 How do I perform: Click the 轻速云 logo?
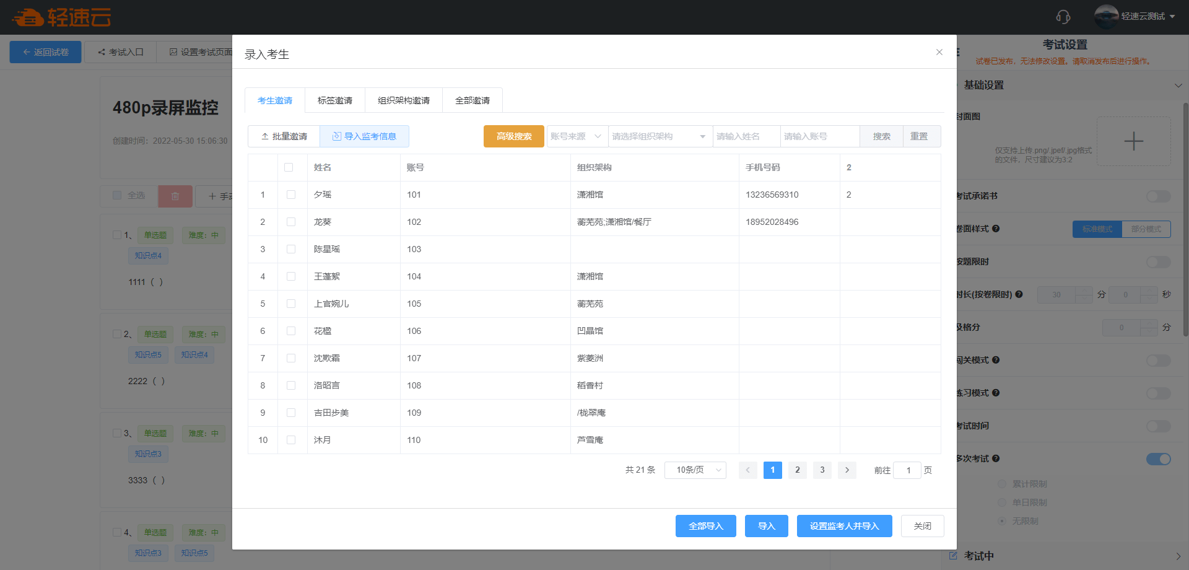pos(62,17)
